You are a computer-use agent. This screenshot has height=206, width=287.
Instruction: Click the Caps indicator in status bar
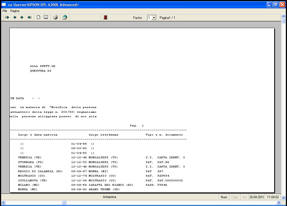tap(235, 197)
